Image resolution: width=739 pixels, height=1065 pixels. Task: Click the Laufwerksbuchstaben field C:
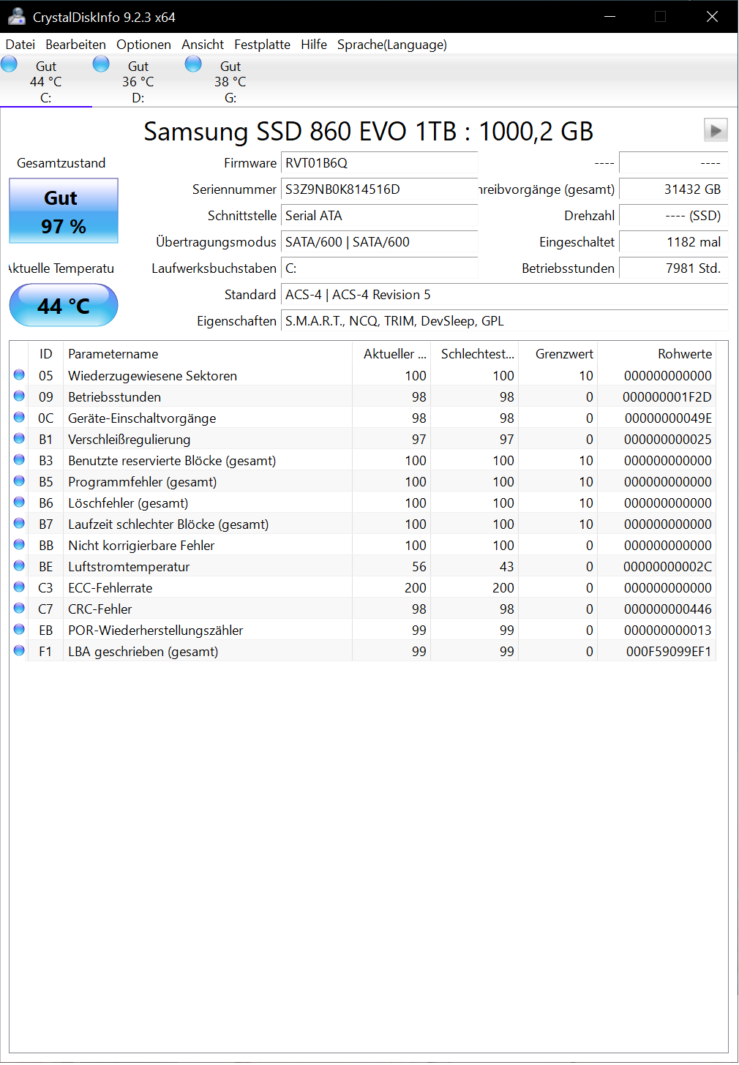pyautogui.click(x=380, y=268)
